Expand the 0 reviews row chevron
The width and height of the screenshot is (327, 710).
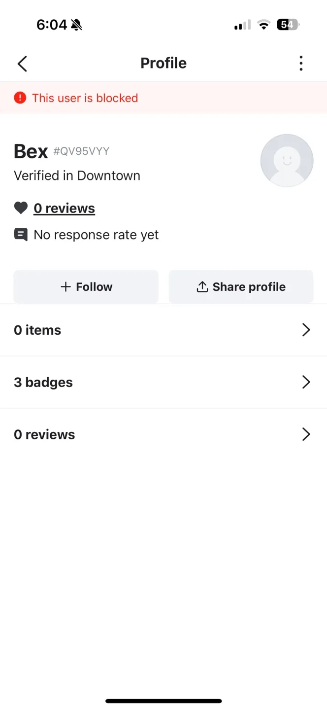pos(306,434)
